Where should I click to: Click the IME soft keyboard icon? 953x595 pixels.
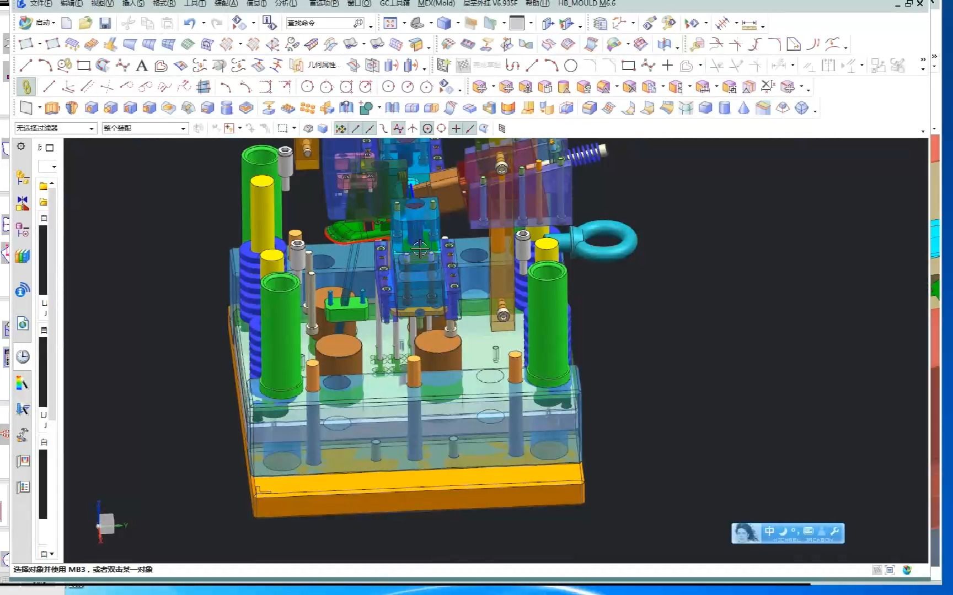coord(809,532)
